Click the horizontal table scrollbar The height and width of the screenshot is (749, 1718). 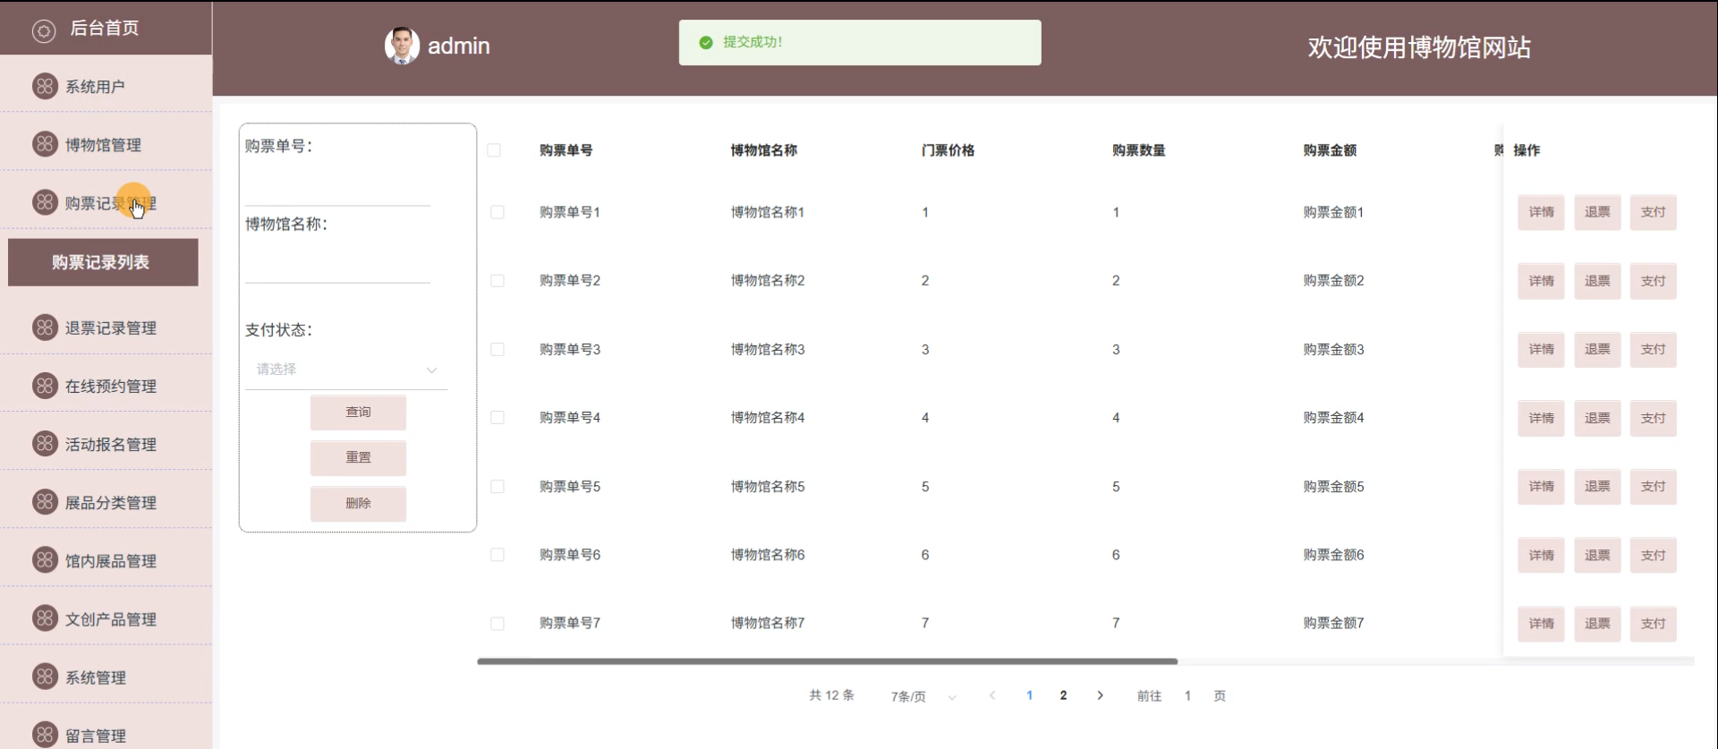click(x=827, y=661)
